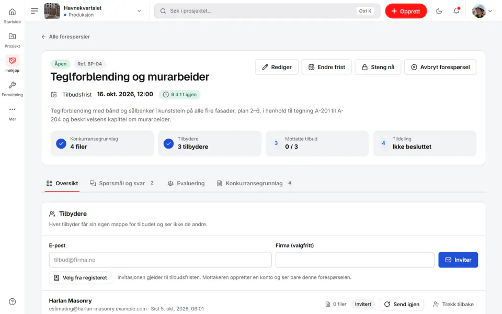Open the Tildeling Ikke besluttet card

pyautogui.click(x=425, y=143)
